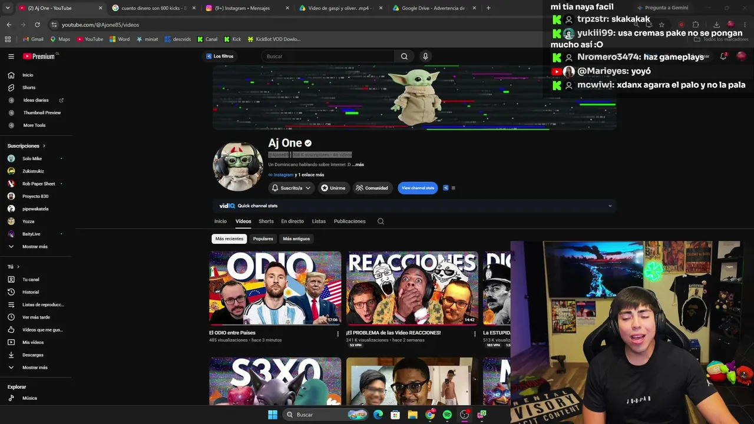Go to YouTube Premium home logo
The width and height of the screenshot is (754, 424).
pos(39,57)
